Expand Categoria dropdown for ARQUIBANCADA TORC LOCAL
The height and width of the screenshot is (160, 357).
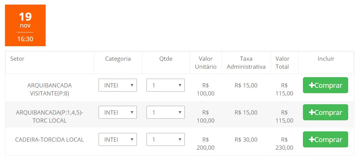118,112
